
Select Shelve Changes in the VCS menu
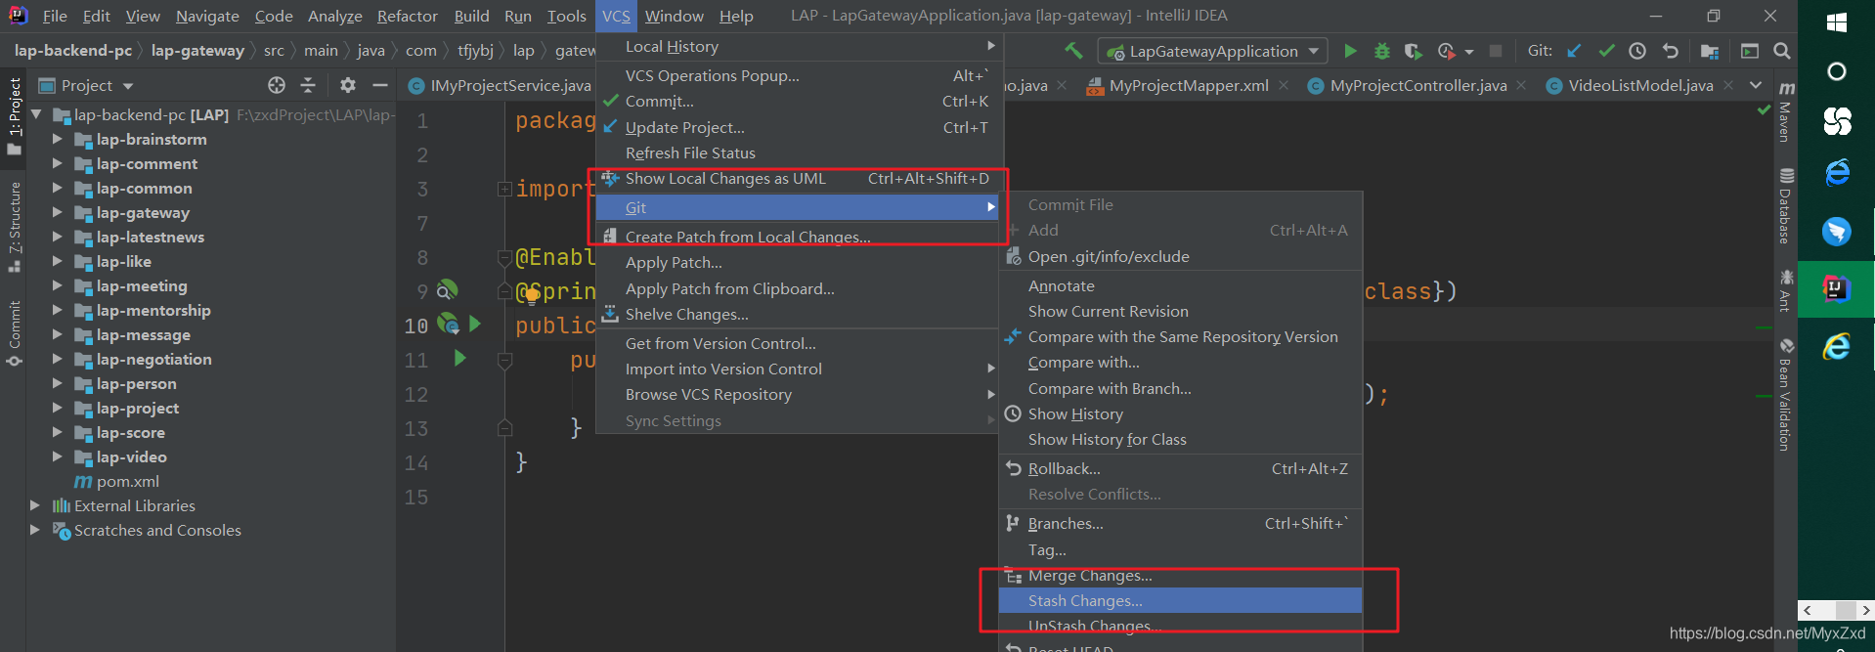pos(800,314)
